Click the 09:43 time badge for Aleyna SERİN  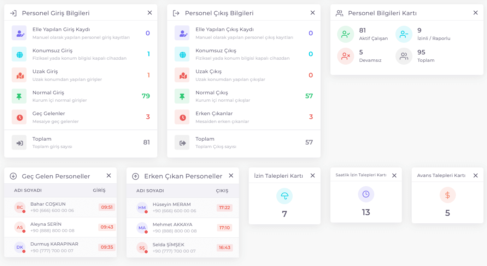pos(107,227)
